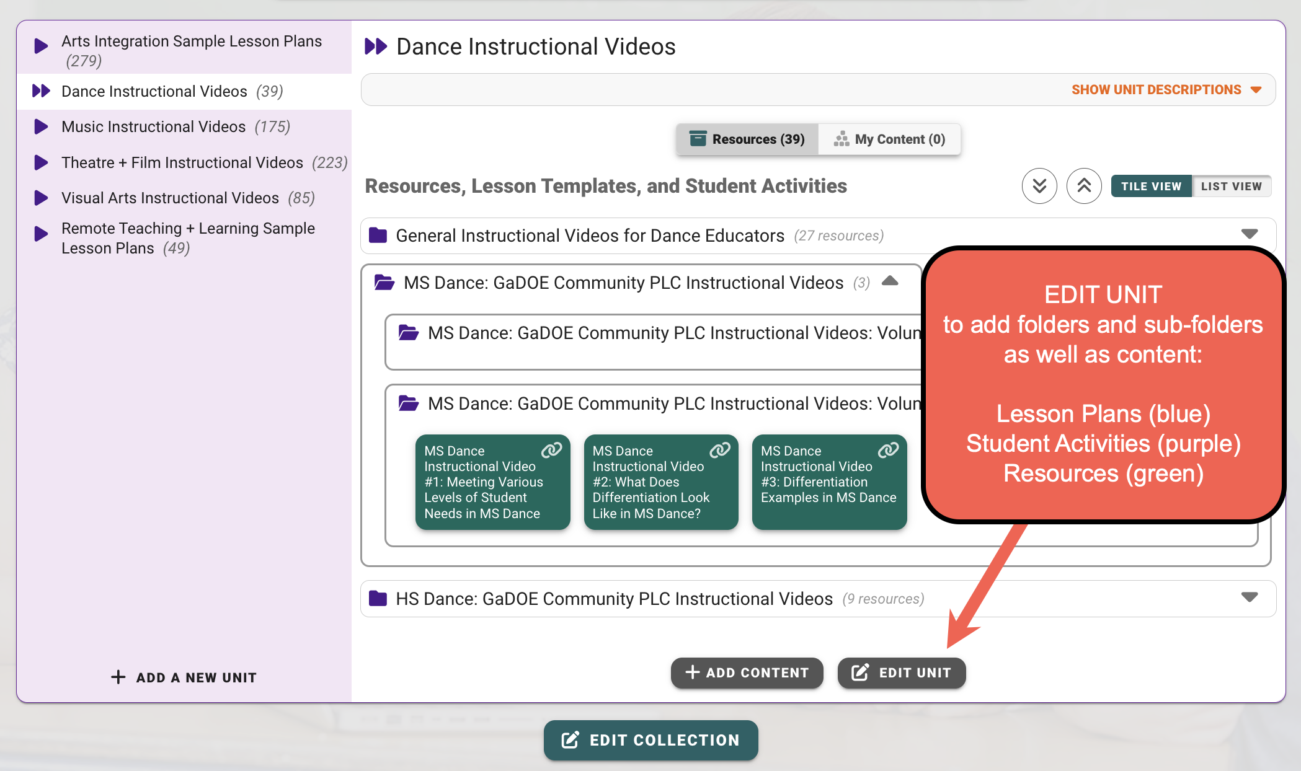1301x771 pixels.
Task: Open the My Content (0) tab
Action: (890, 139)
